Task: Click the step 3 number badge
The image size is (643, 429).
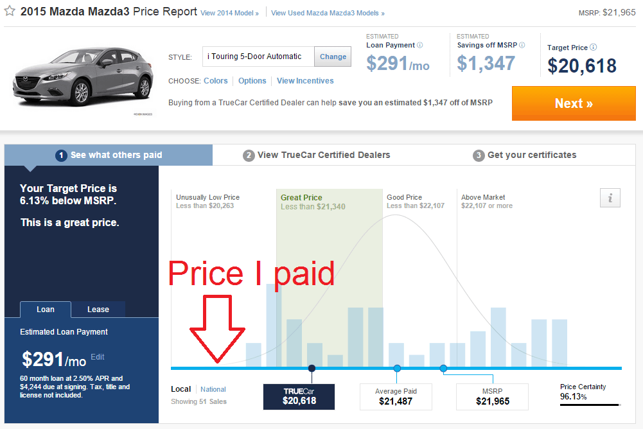Action: click(x=479, y=155)
